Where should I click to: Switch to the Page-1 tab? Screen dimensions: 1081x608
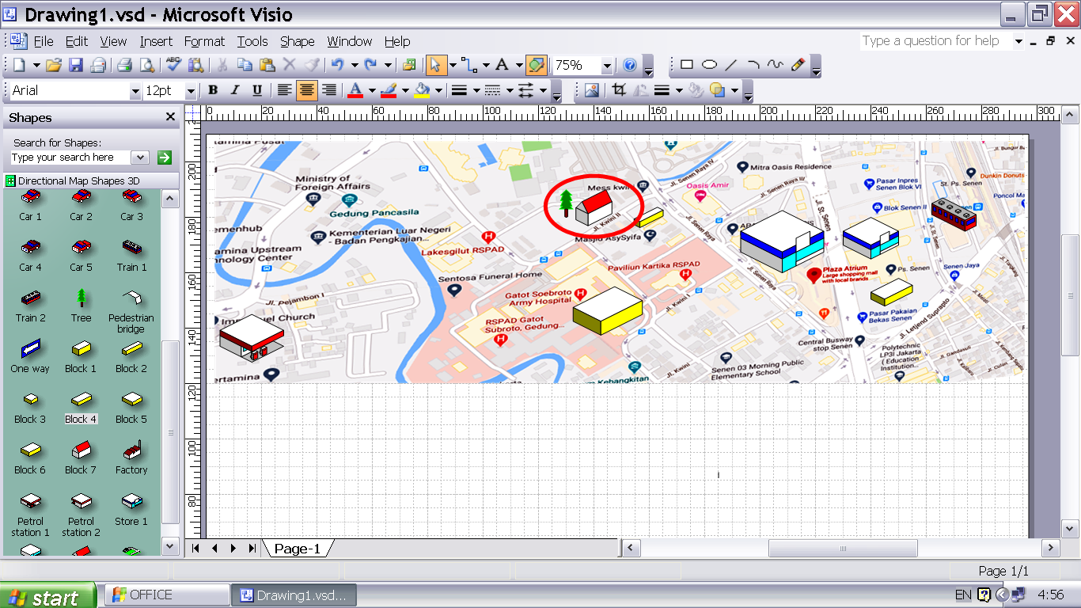pos(298,549)
